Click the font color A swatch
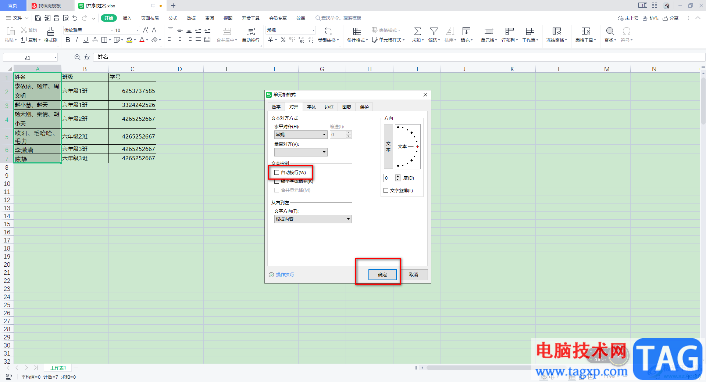 click(x=142, y=40)
